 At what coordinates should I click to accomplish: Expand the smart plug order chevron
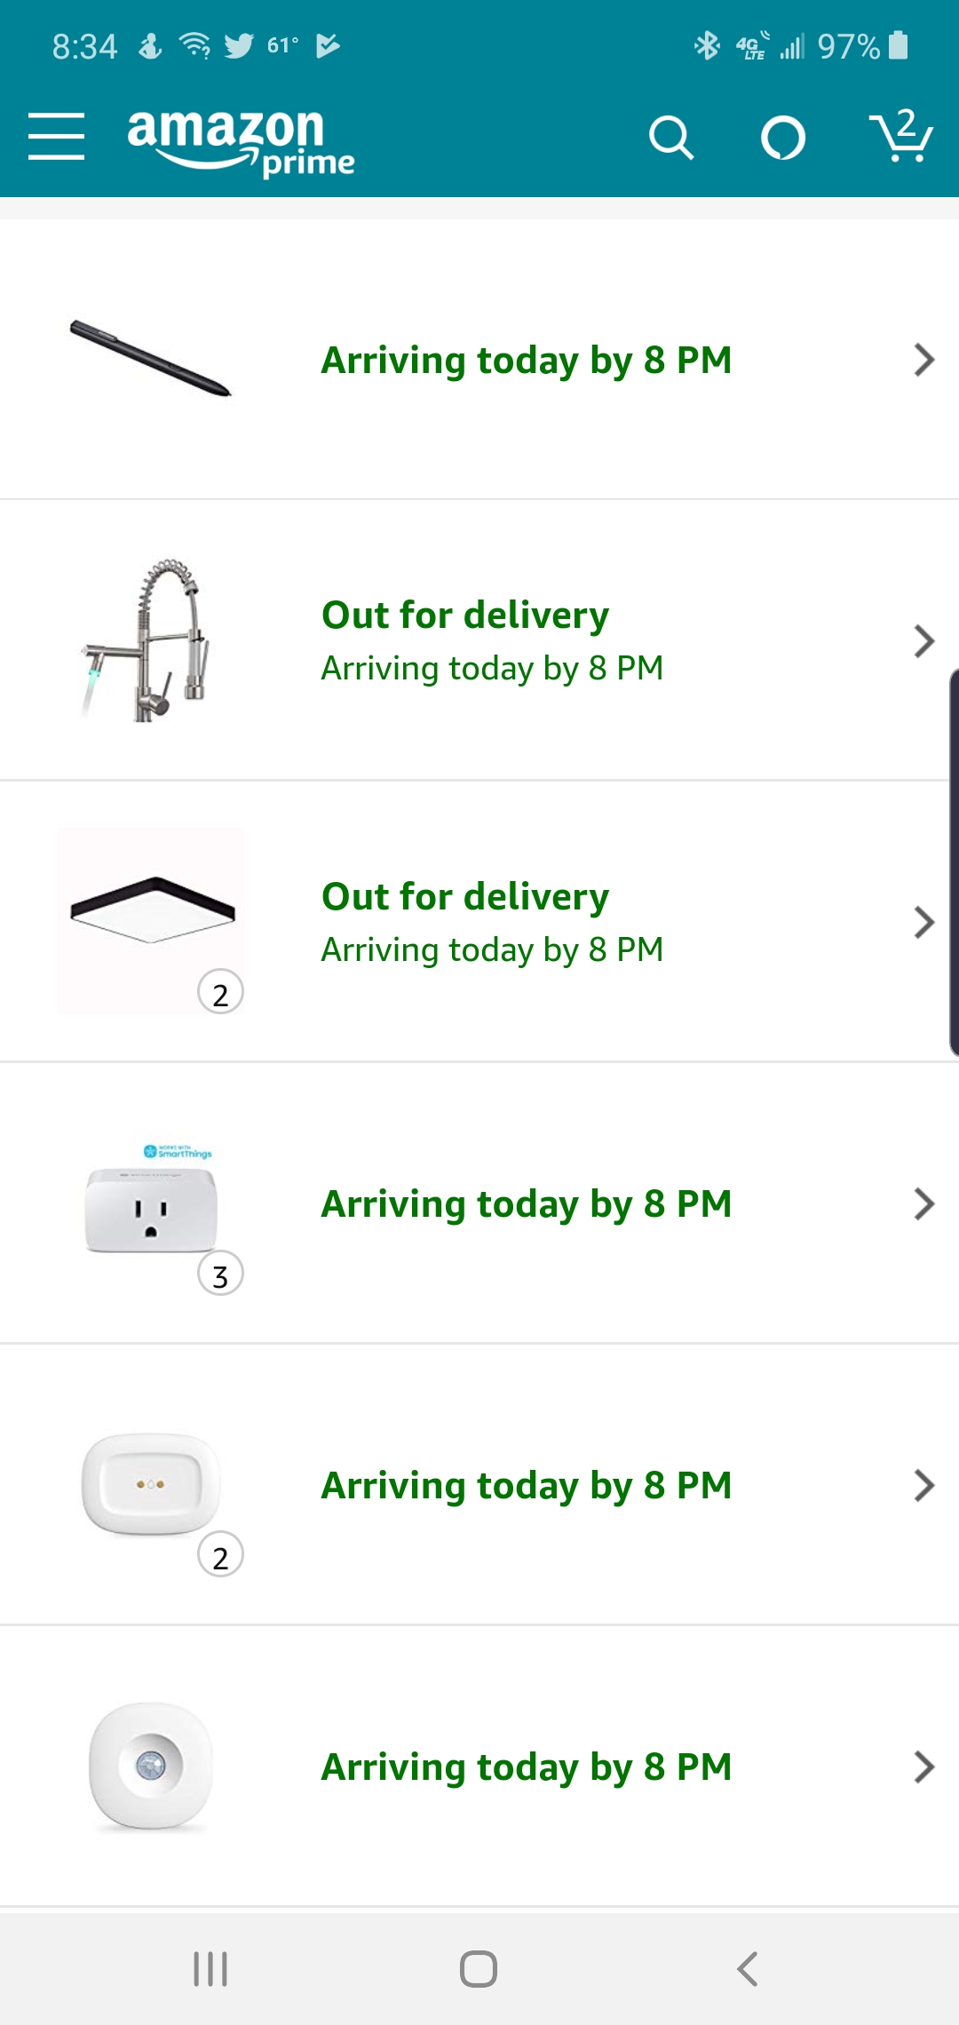point(923,1203)
